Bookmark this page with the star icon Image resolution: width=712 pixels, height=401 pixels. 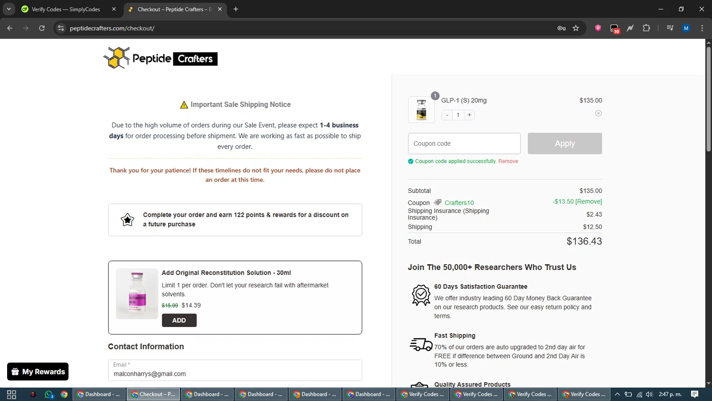point(576,28)
